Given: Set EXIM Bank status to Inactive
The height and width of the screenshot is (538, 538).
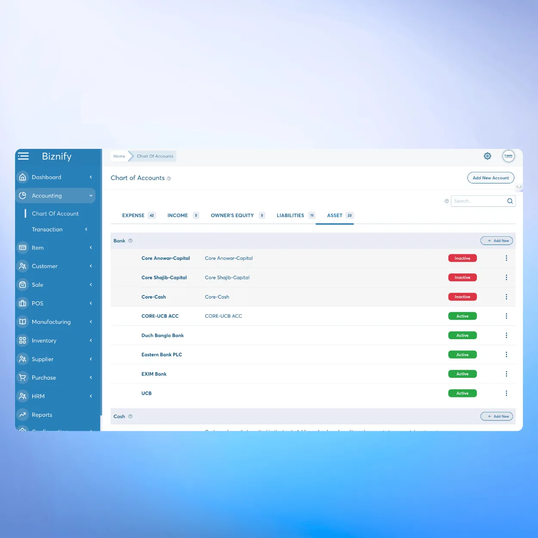Looking at the screenshot, I should pos(462,374).
